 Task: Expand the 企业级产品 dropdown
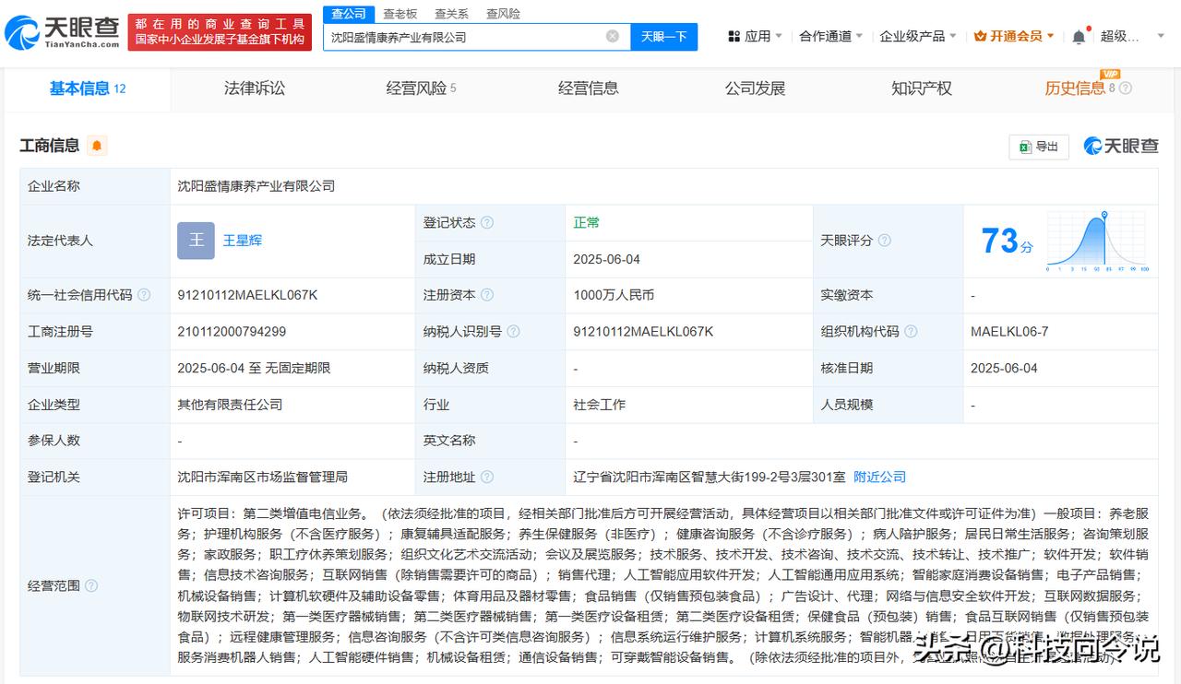coord(953,36)
